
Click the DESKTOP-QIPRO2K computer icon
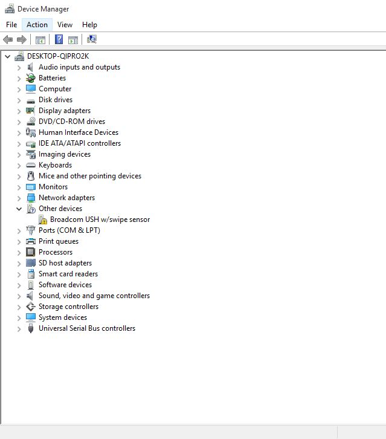tap(19, 56)
